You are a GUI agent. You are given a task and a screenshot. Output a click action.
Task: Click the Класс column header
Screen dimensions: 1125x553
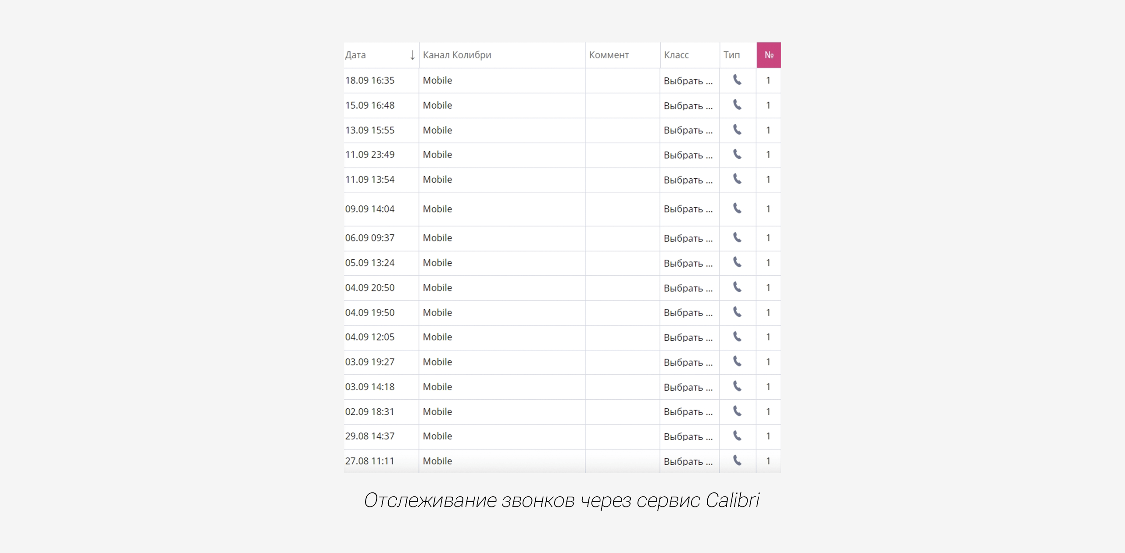point(676,55)
